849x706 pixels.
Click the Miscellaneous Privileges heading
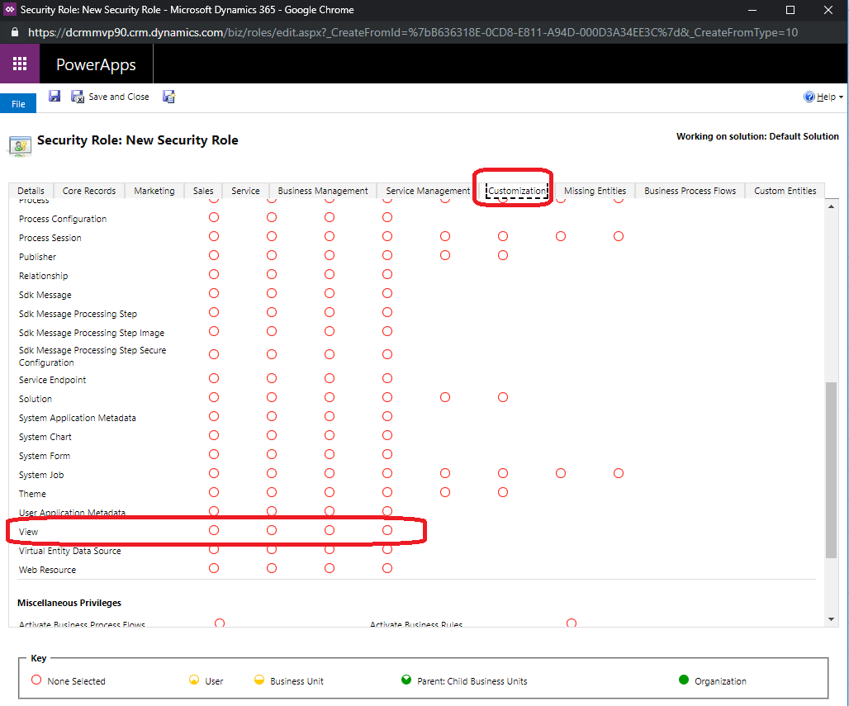[69, 603]
